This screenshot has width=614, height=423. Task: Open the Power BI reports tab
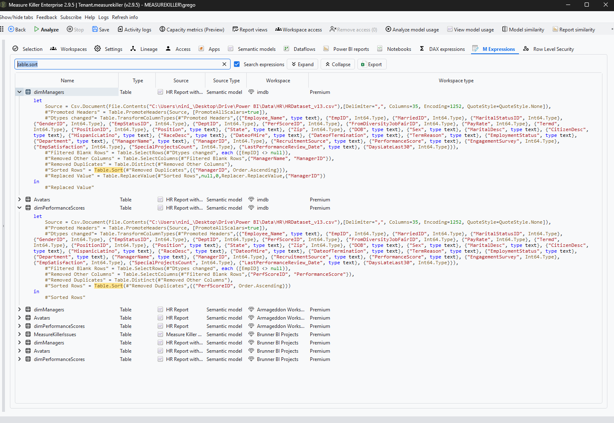pos(346,49)
